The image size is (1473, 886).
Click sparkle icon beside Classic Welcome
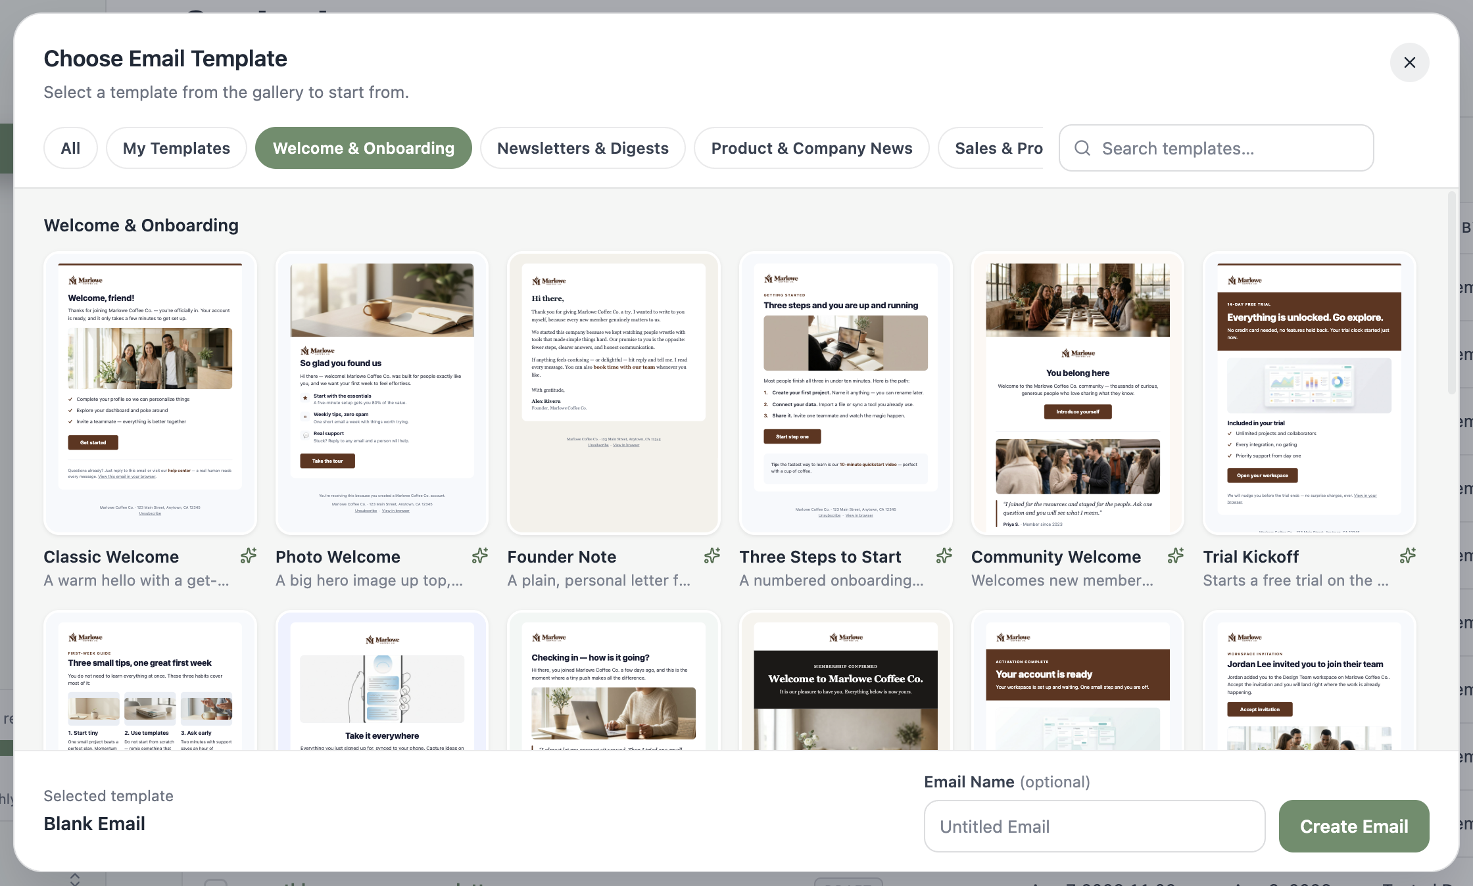[249, 556]
